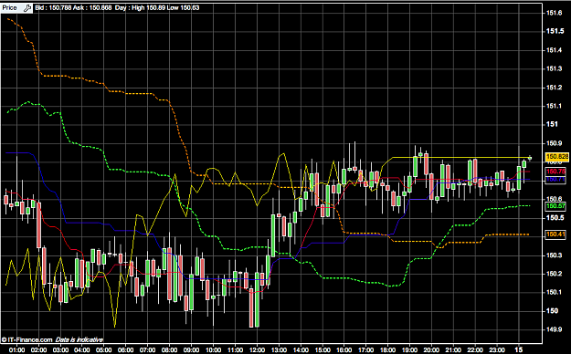Screen dimensions: 571x354
Task: Click the Day High 150.89 text
Action: [141, 7]
